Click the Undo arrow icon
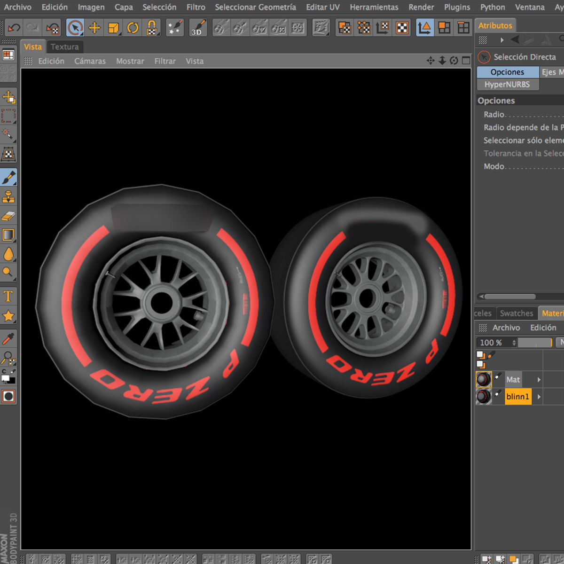The height and width of the screenshot is (564, 564). point(14,28)
